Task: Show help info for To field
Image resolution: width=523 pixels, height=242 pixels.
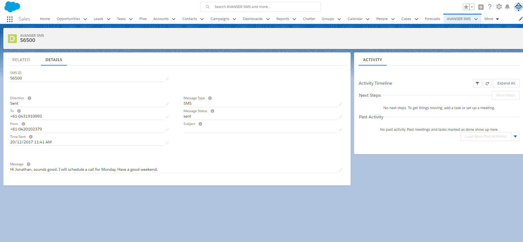Action: [19, 111]
